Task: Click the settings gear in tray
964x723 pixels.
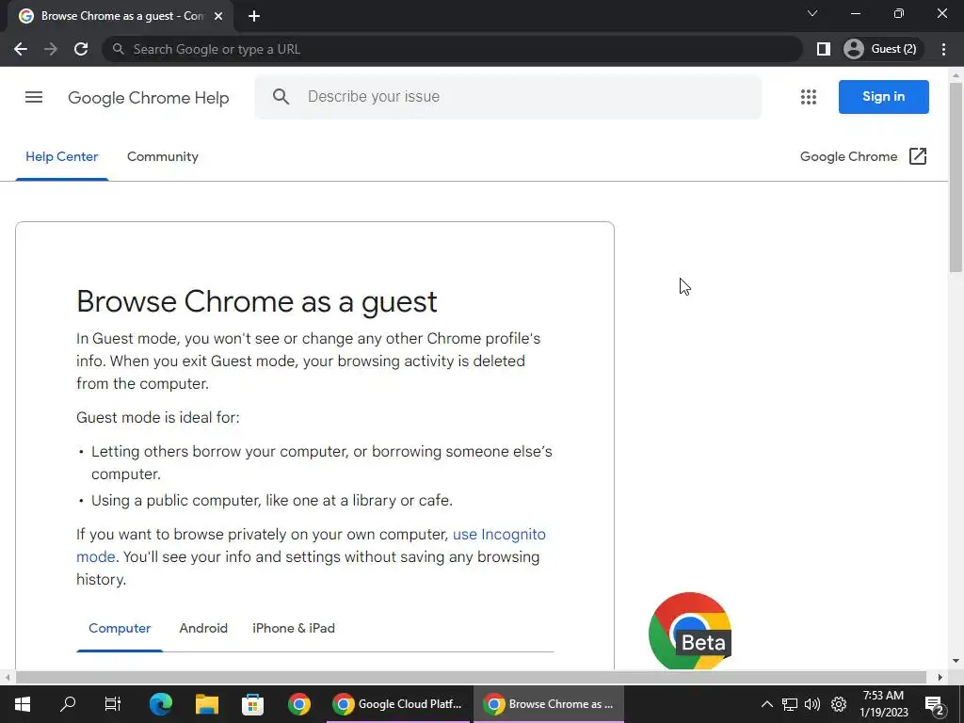Action: [839, 704]
